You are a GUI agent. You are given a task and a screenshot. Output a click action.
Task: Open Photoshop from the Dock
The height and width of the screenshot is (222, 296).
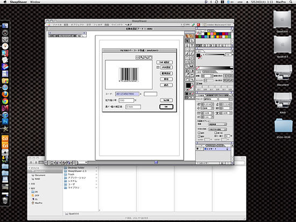[5, 121]
